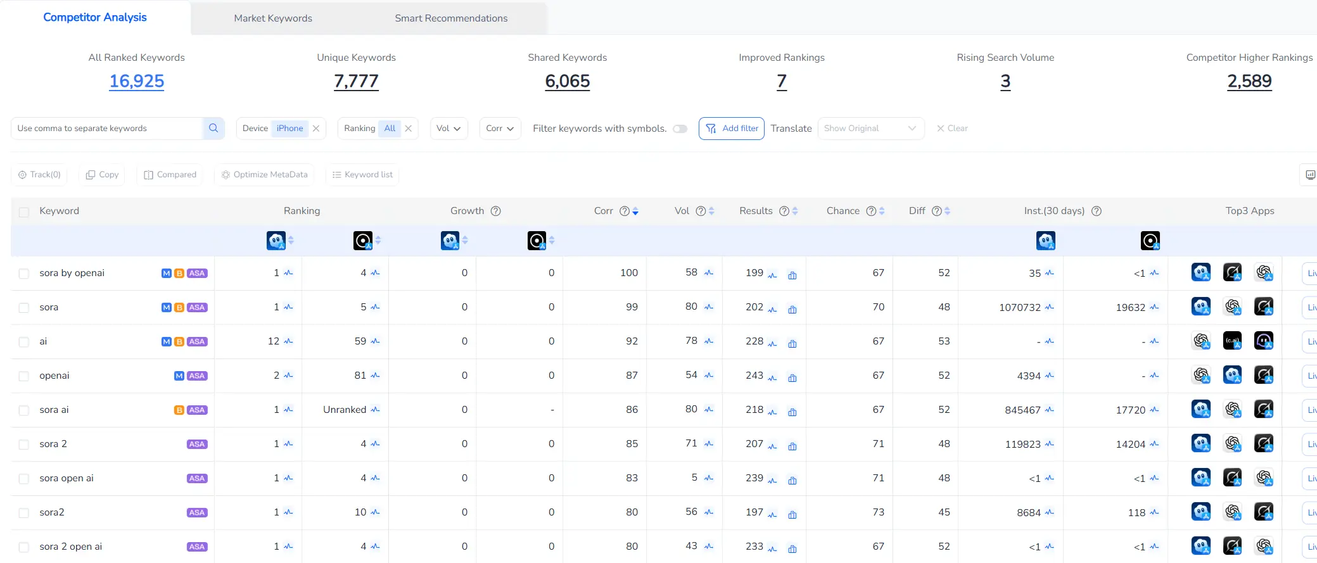Image resolution: width=1317 pixels, height=563 pixels.
Task: Click the search magnifier icon in keyword box
Action: (x=213, y=128)
